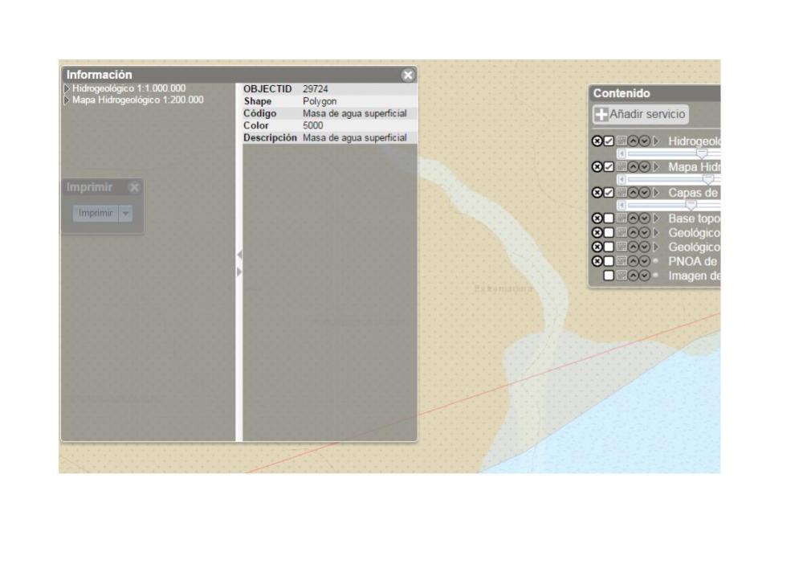Remove the PNOA de layer
The width and height of the screenshot is (803, 568).
coord(597,261)
